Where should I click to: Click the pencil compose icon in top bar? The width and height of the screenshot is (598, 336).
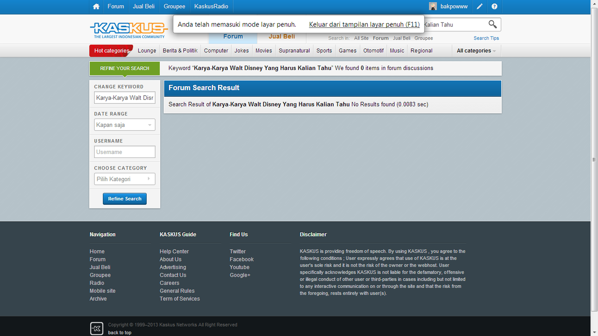point(479,7)
